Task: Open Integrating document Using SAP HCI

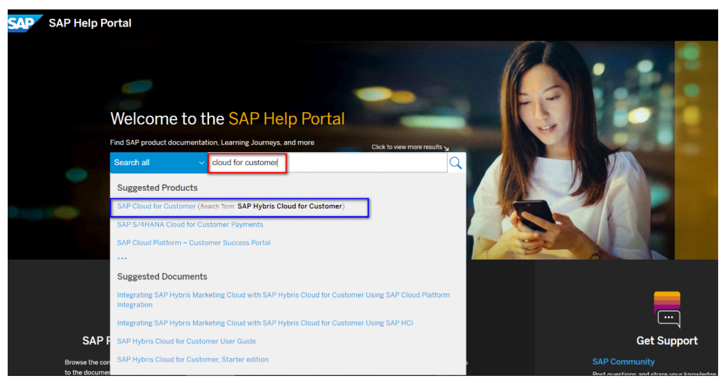Action: pyautogui.click(x=265, y=323)
